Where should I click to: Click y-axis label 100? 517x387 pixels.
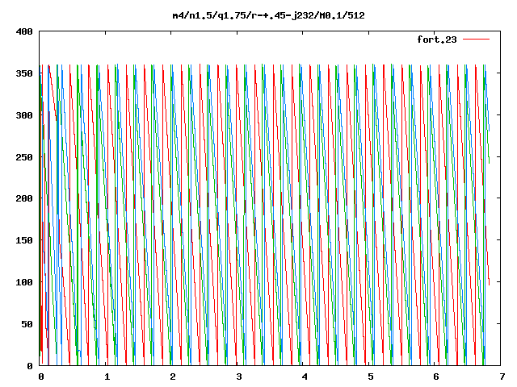pos(24,282)
